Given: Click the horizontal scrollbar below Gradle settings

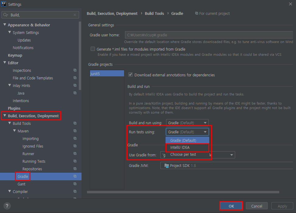Looking at the screenshot, I should click(x=183, y=192).
